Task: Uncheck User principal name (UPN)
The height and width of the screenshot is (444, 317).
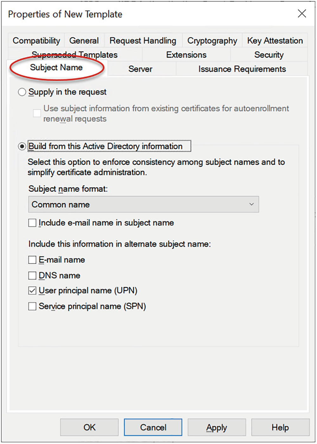Action: [32, 290]
